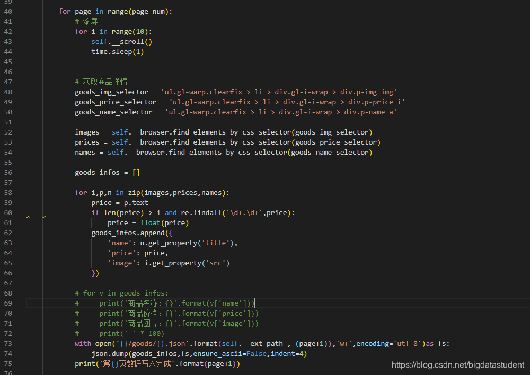Click "i.get_property('src')" on line 65

click(187, 263)
